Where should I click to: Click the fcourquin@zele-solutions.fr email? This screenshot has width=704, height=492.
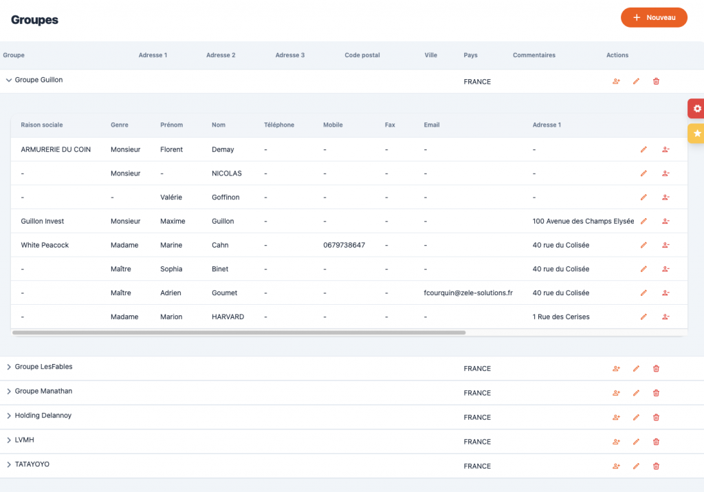468,293
